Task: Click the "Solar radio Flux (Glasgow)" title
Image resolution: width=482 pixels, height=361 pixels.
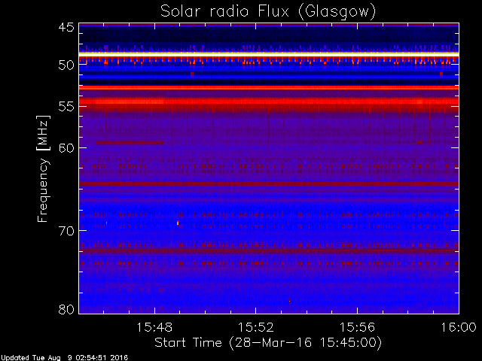Action: coord(268,12)
